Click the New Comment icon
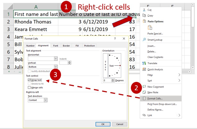 144,87
